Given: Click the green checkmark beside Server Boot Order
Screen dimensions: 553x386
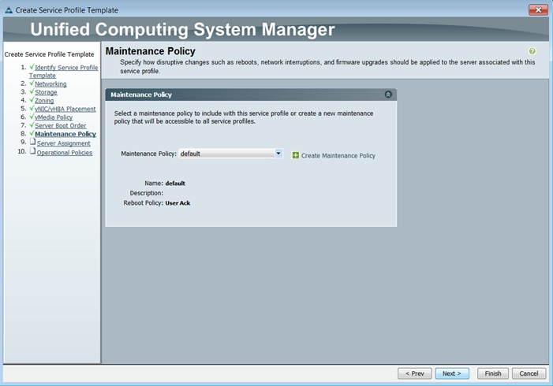Looking at the screenshot, I should pos(32,125).
